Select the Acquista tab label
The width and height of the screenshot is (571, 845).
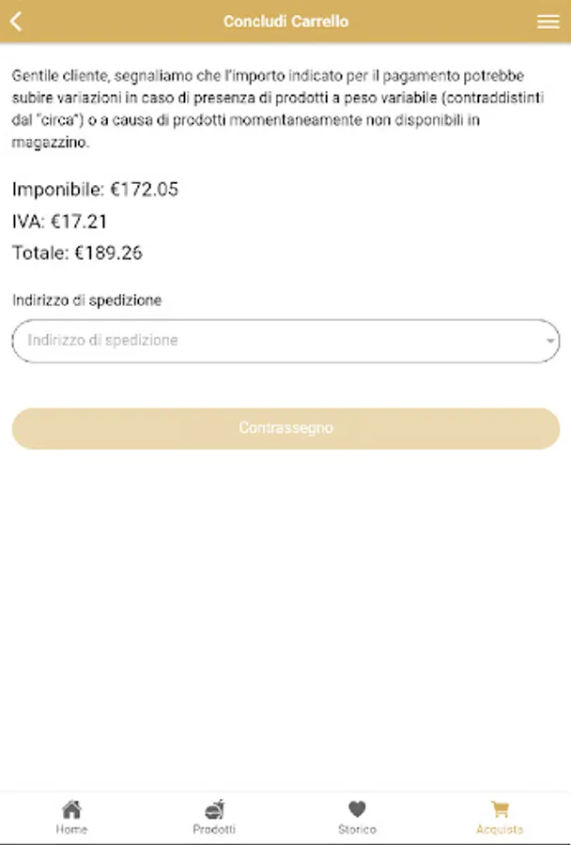tap(500, 830)
